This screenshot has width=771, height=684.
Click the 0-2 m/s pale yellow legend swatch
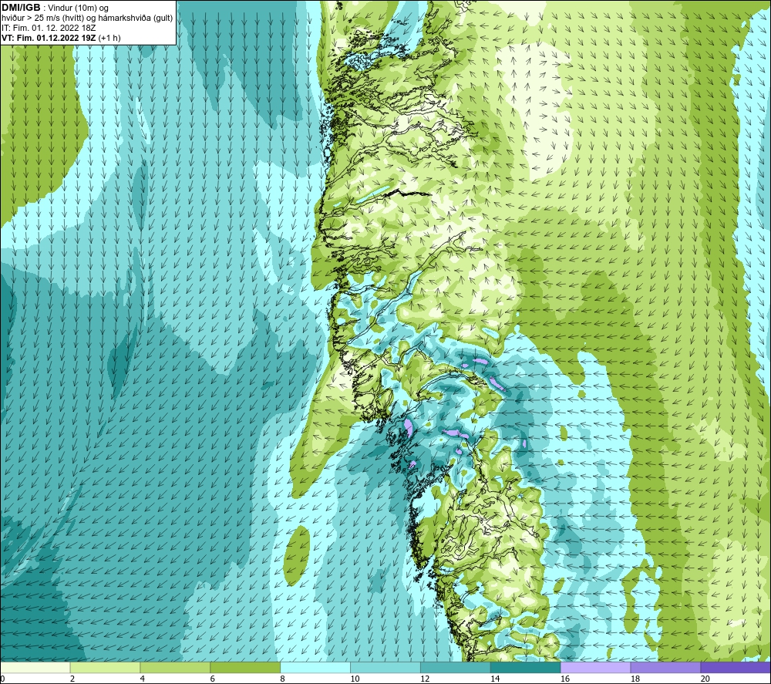[35, 667]
